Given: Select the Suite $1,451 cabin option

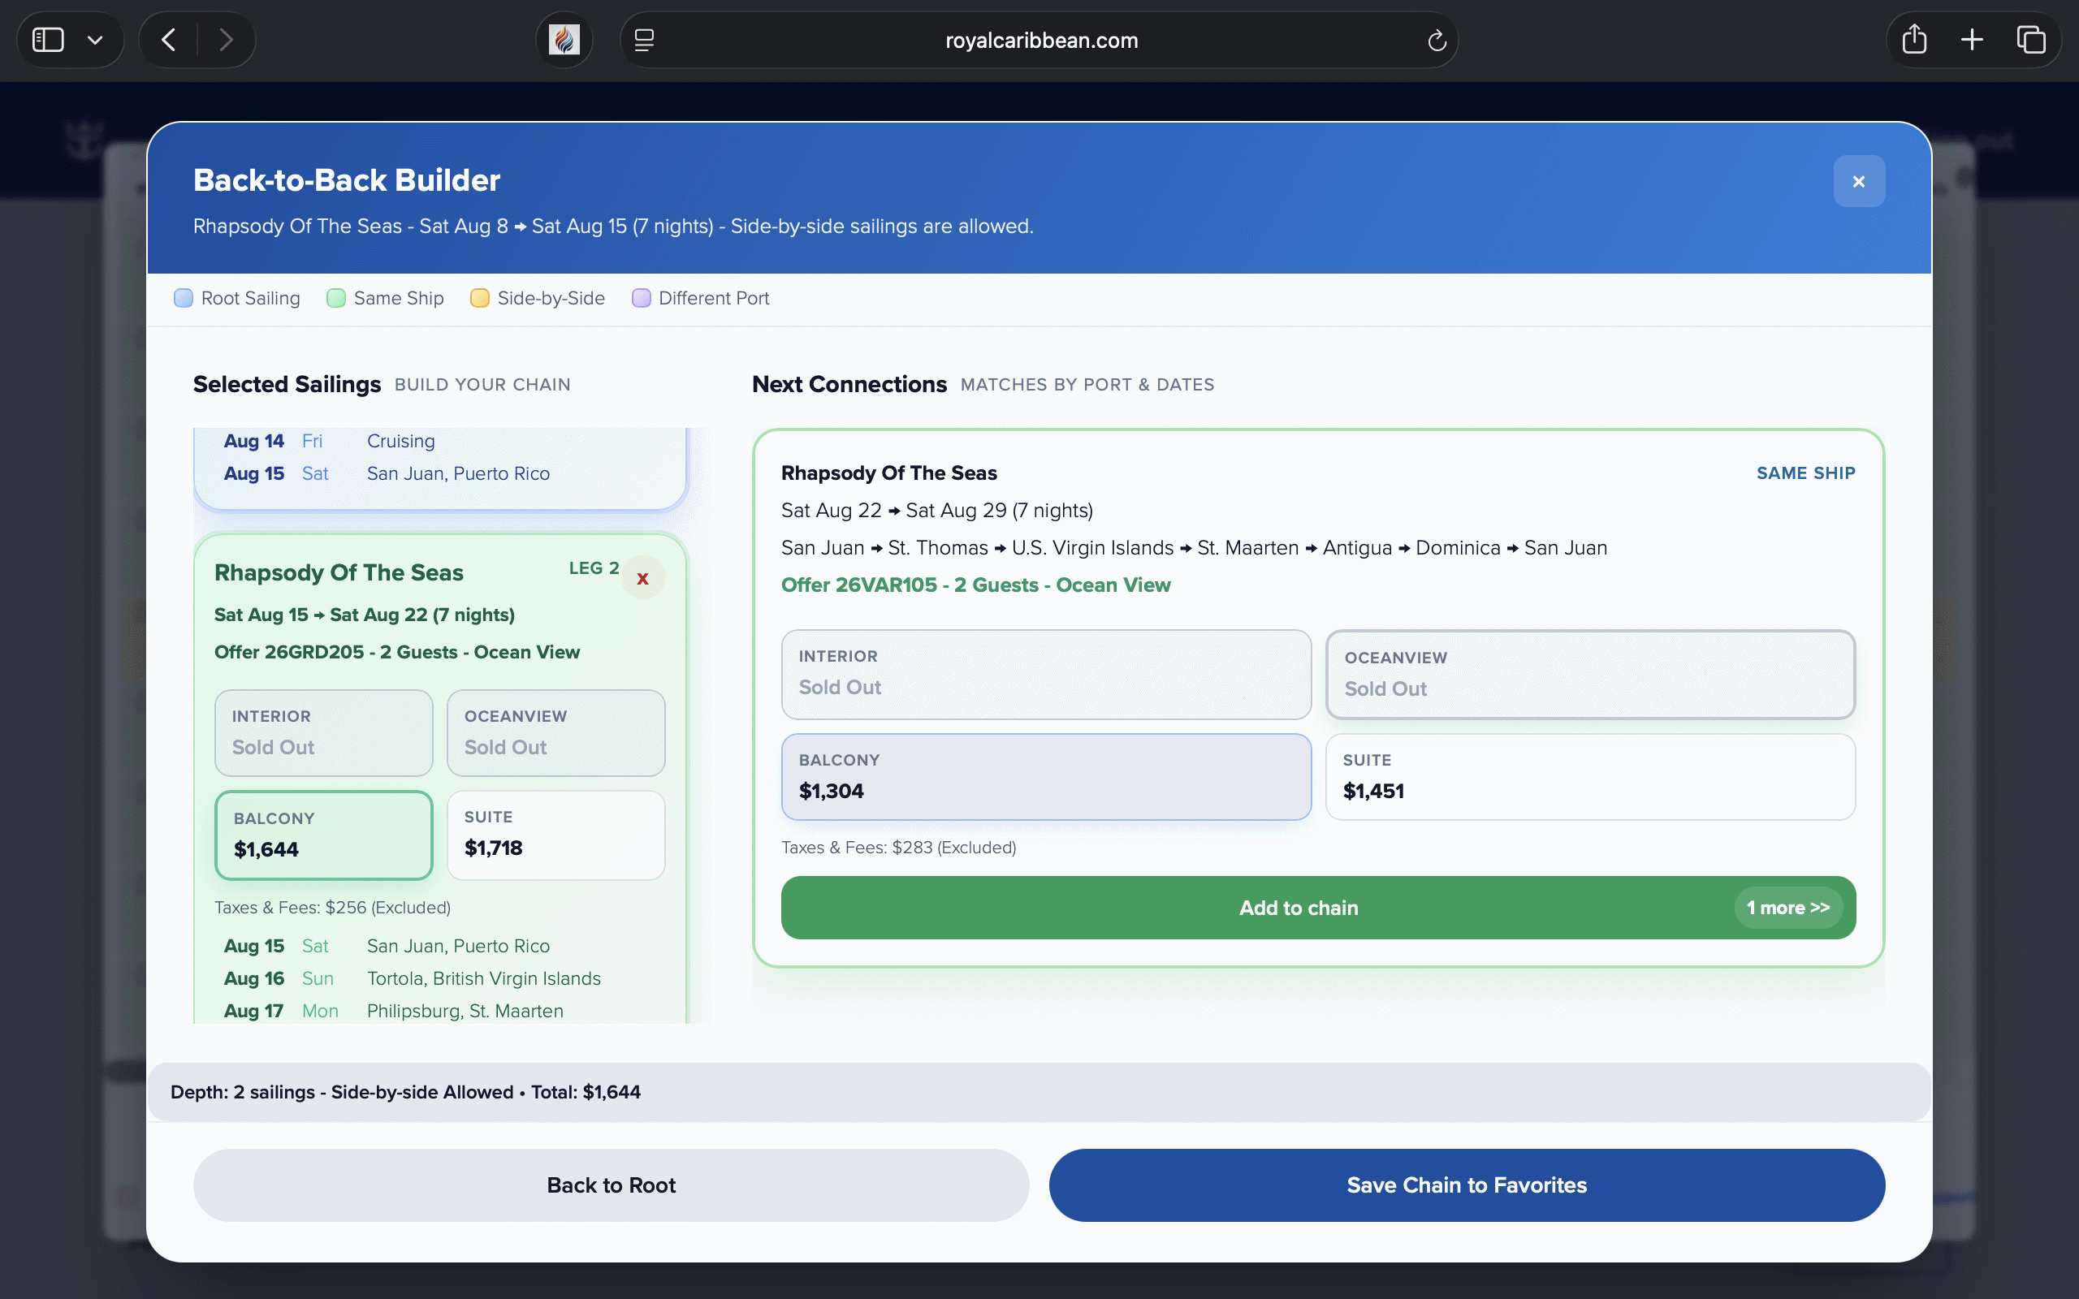Looking at the screenshot, I should pos(1590,777).
